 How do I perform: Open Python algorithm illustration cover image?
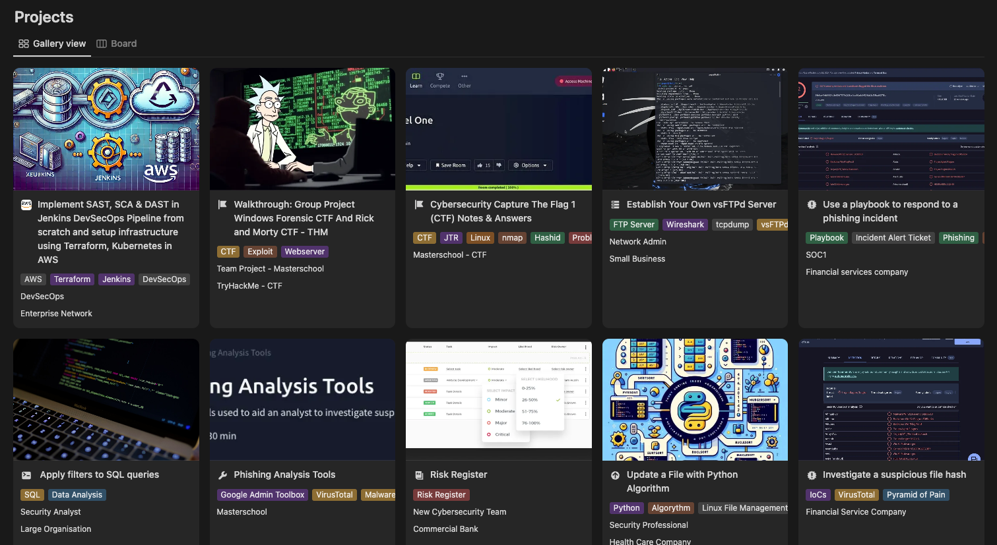tap(695, 399)
